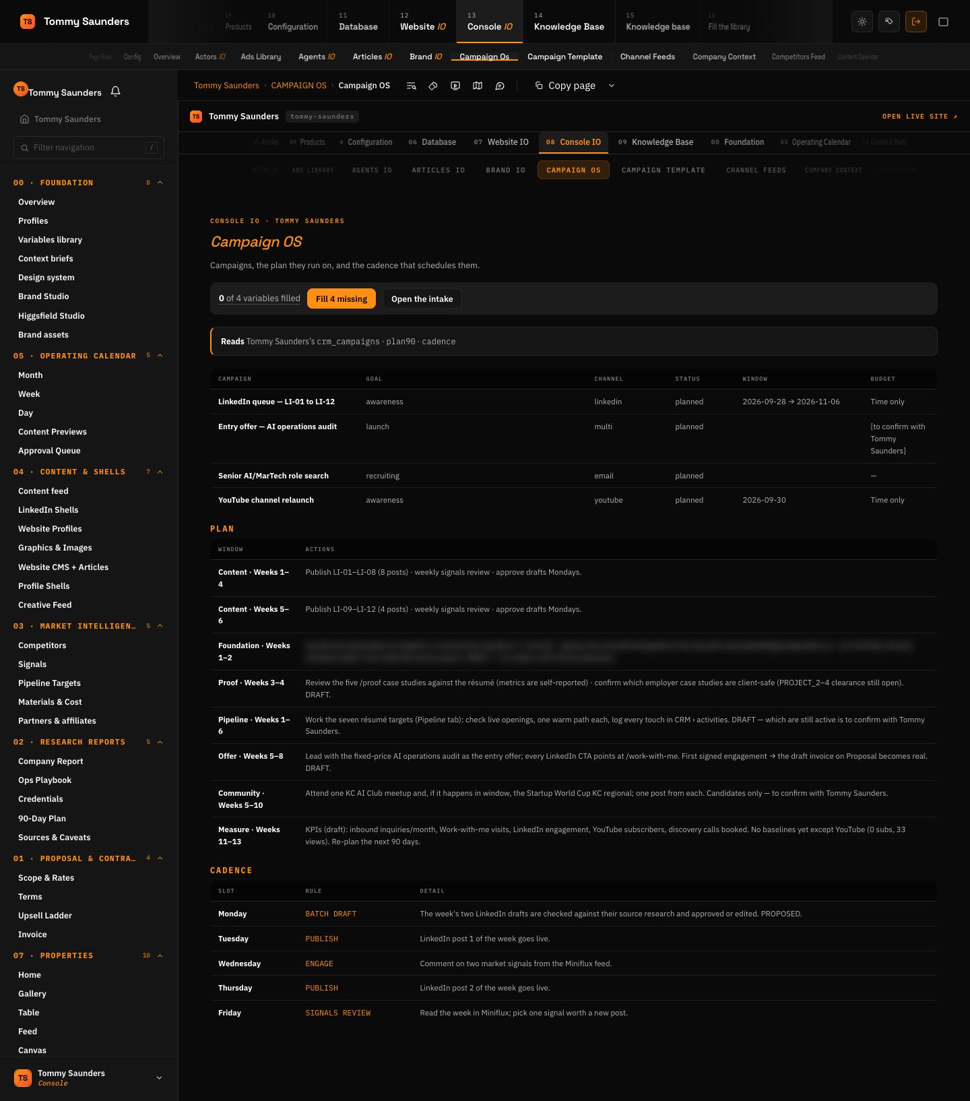Open 90-Day Plan in sidebar
Screen dimensions: 970x1101
42,818
